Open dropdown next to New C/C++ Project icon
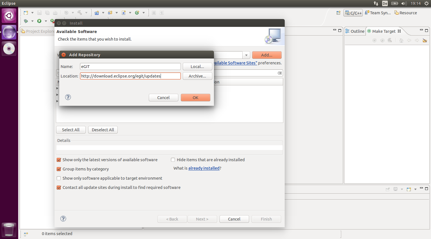This screenshot has height=239, width=431. click(103, 13)
